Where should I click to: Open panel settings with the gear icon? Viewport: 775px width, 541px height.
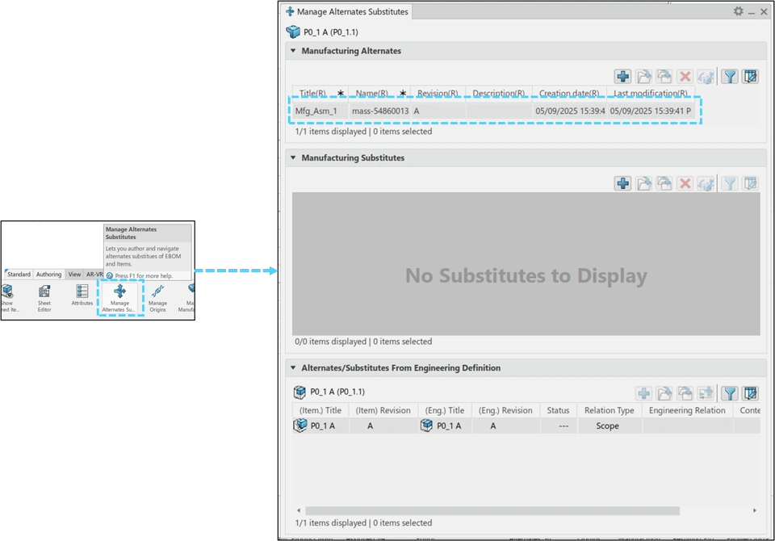(738, 10)
